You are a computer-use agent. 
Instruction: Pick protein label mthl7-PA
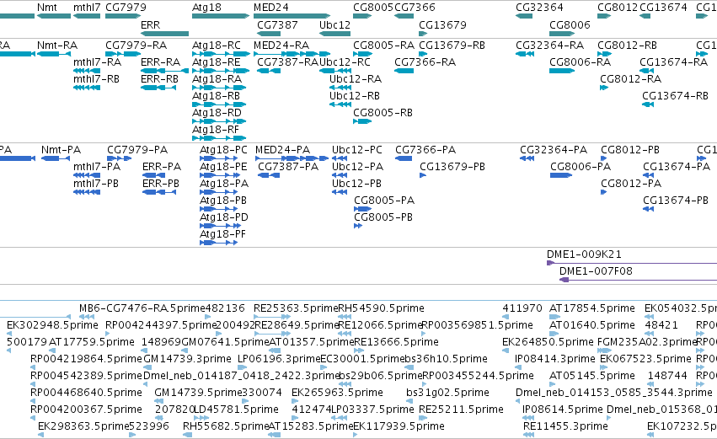coord(97,167)
